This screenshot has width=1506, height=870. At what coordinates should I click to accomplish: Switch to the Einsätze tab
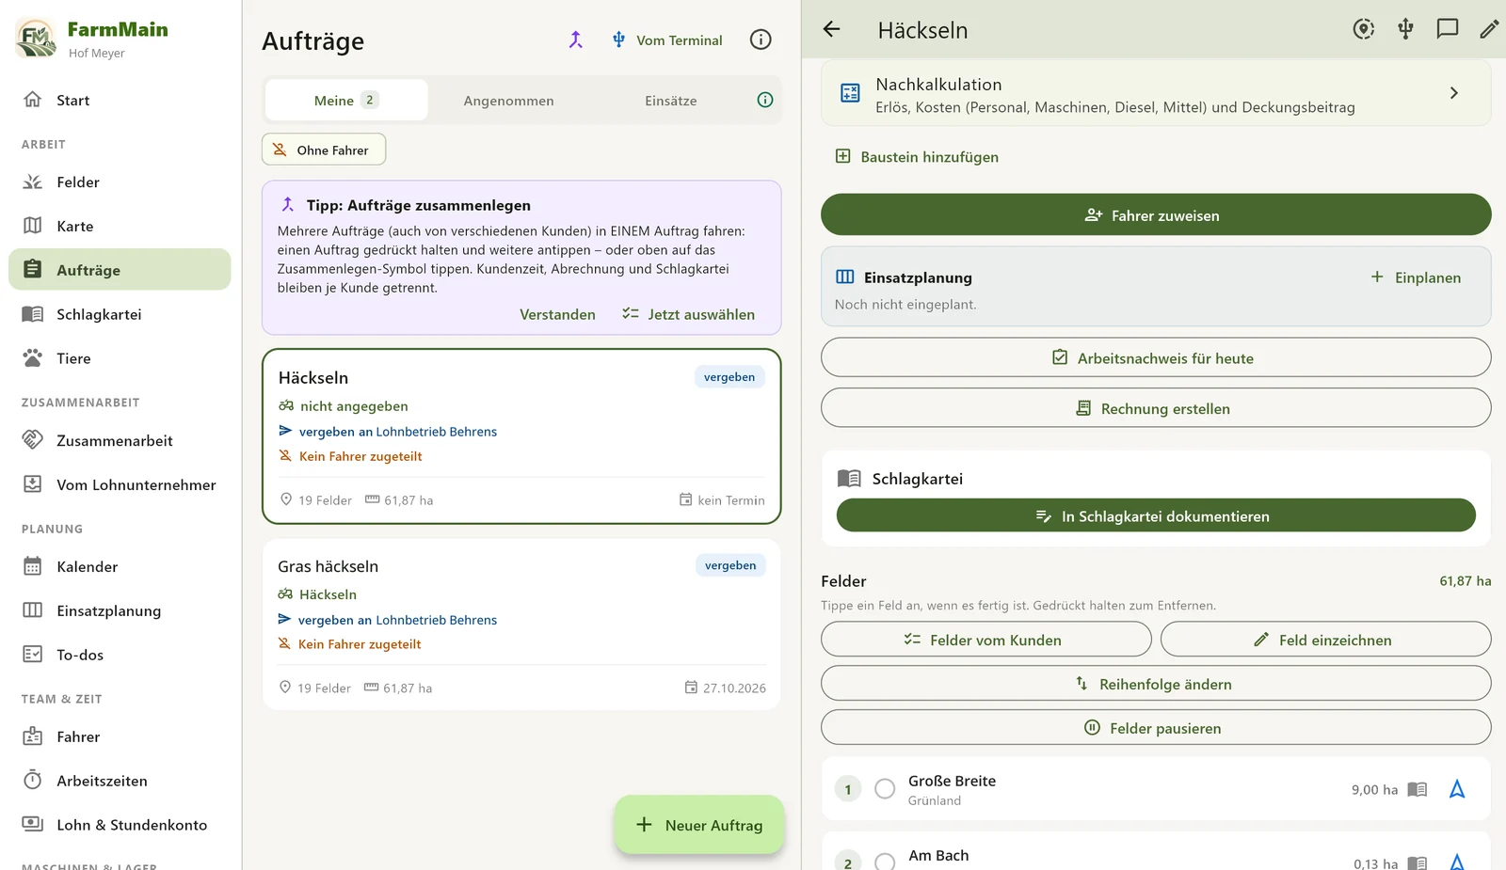671,101
